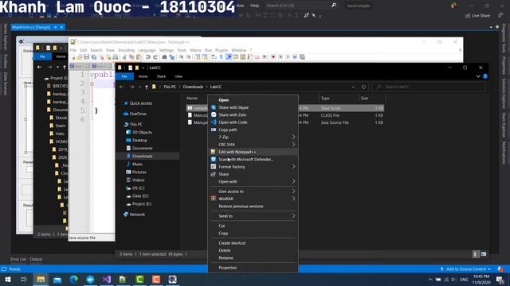The image size is (510, 286).
Task: Choose Rename in context menu
Action: point(253,258)
